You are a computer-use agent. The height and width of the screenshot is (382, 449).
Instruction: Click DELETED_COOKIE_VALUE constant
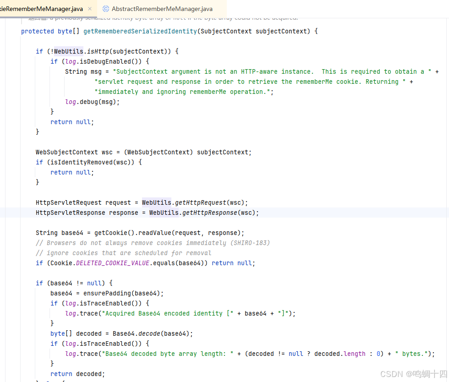click(113, 263)
